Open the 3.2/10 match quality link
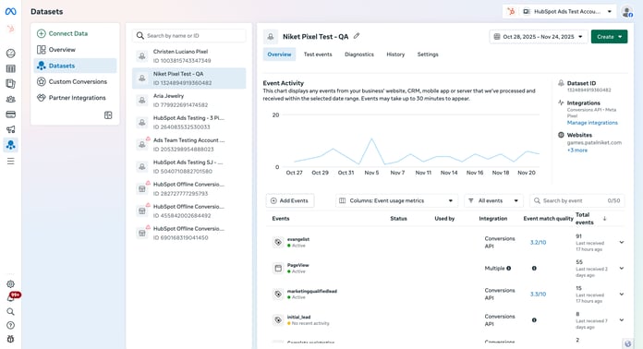643x349 pixels. click(x=538, y=242)
